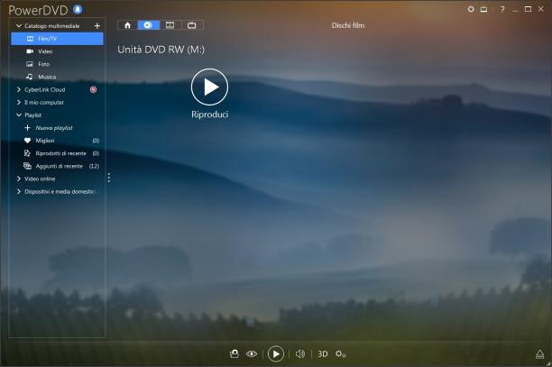Image resolution: width=552 pixels, height=367 pixels.
Task: Switch to TV mode icon in title bar
Action: click(x=484, y=10)
